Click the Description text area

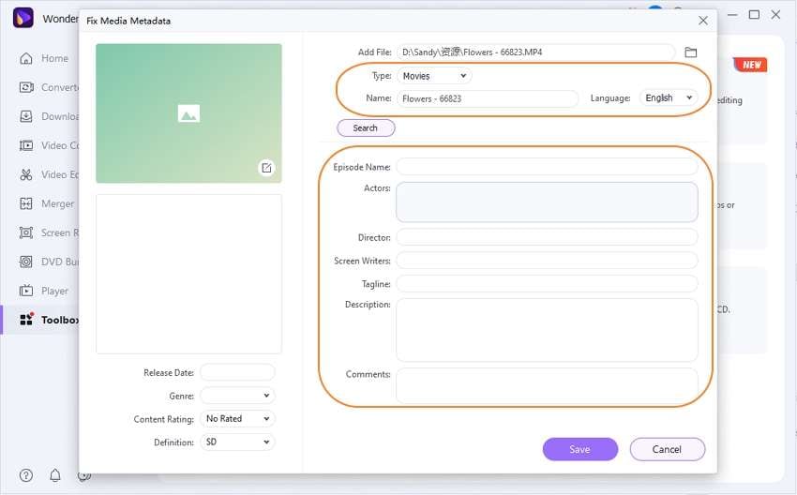click(x=547, y=330)
